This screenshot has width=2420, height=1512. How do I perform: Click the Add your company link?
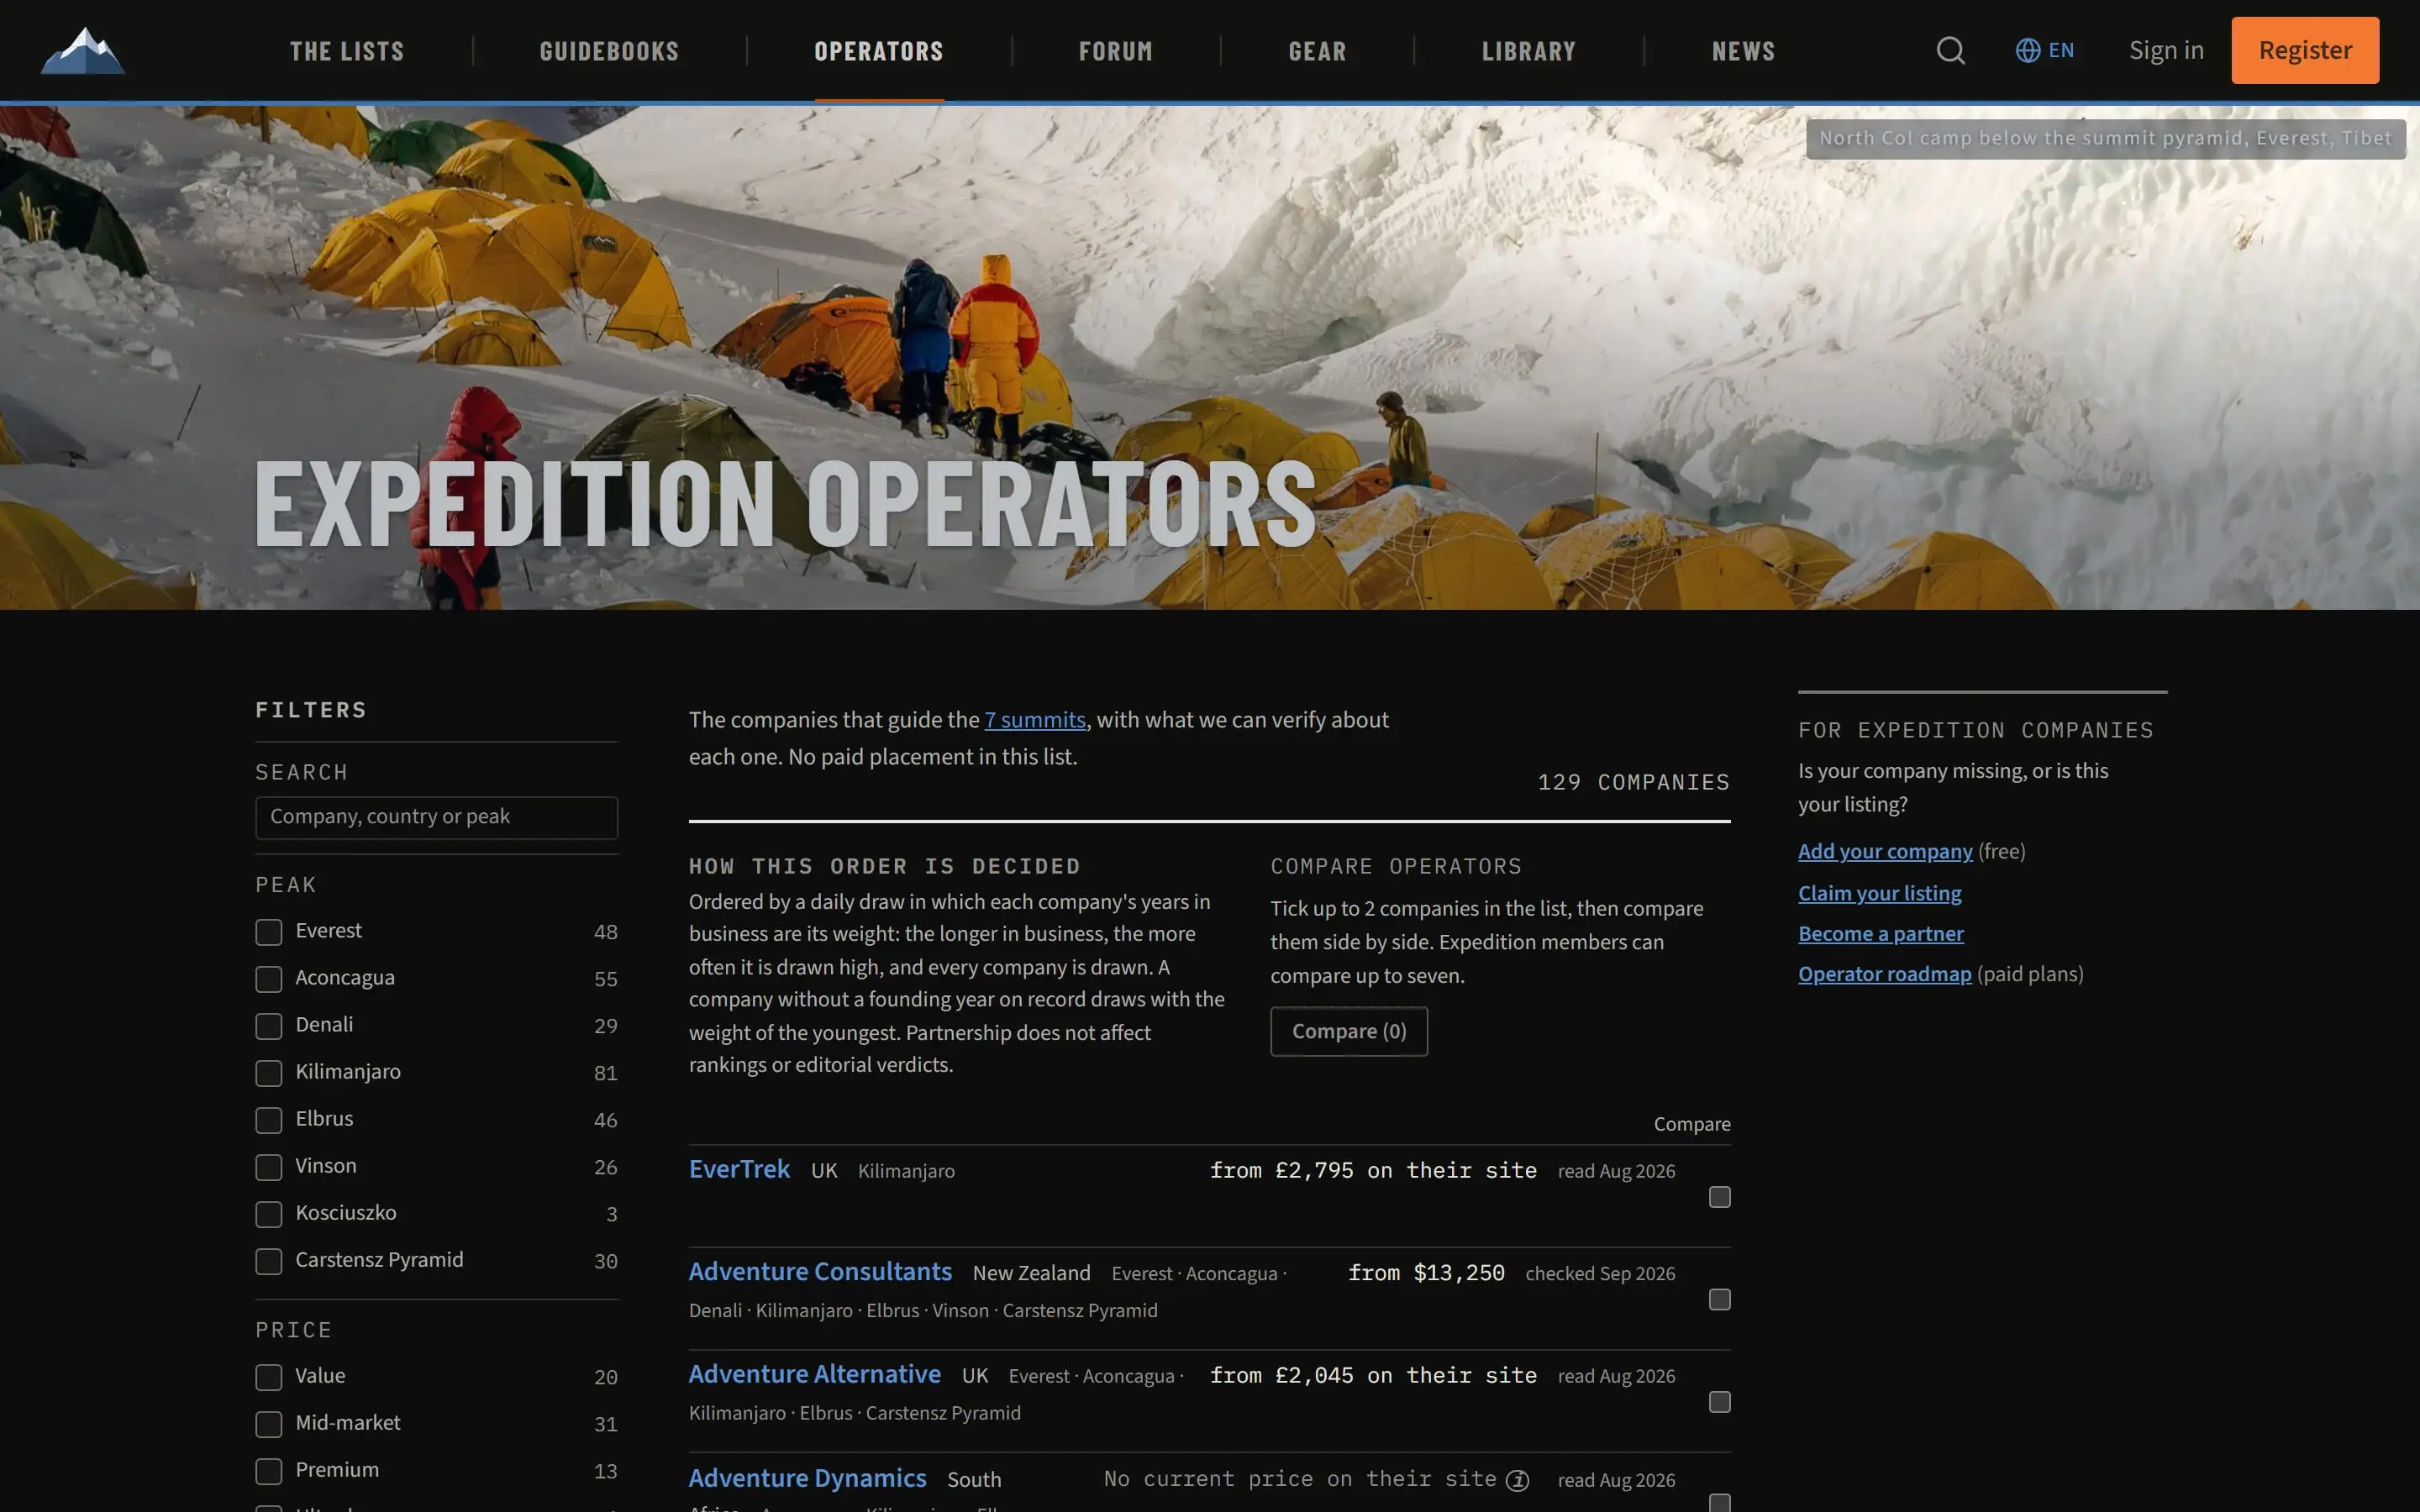(x=1885, y=851)
